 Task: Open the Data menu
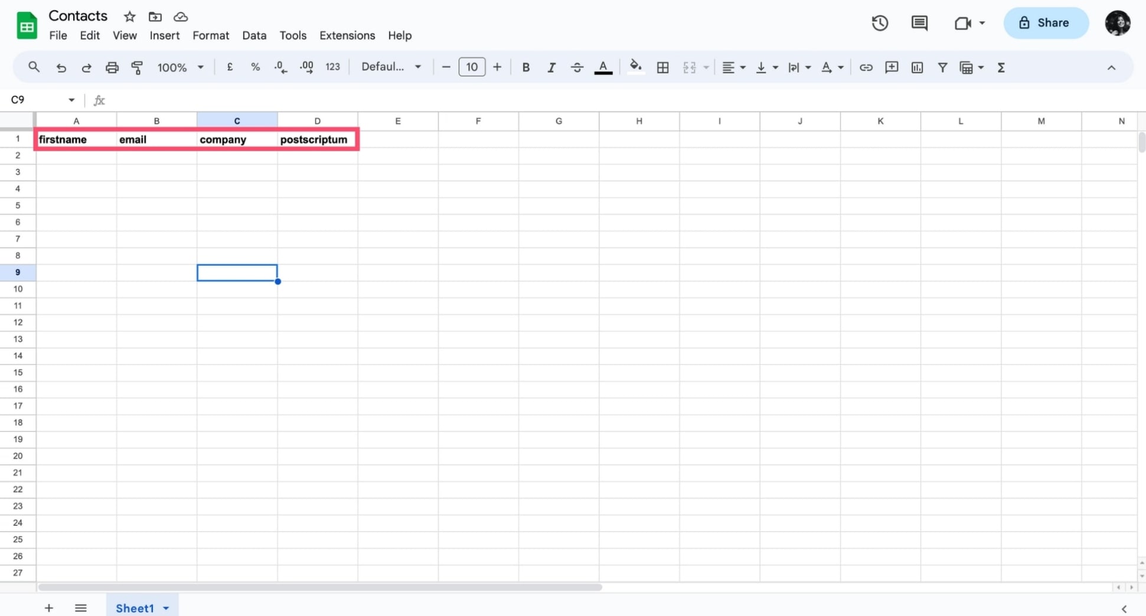click(x=254, y=35)
